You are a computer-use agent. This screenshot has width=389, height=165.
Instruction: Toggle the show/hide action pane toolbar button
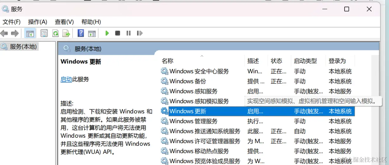[92, 33]
